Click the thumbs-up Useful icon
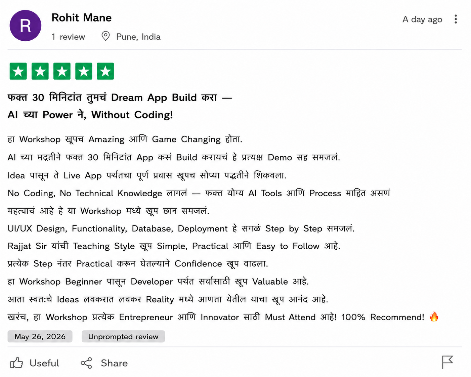The width and height of the screenshot is (471, 377). (16, 363)
